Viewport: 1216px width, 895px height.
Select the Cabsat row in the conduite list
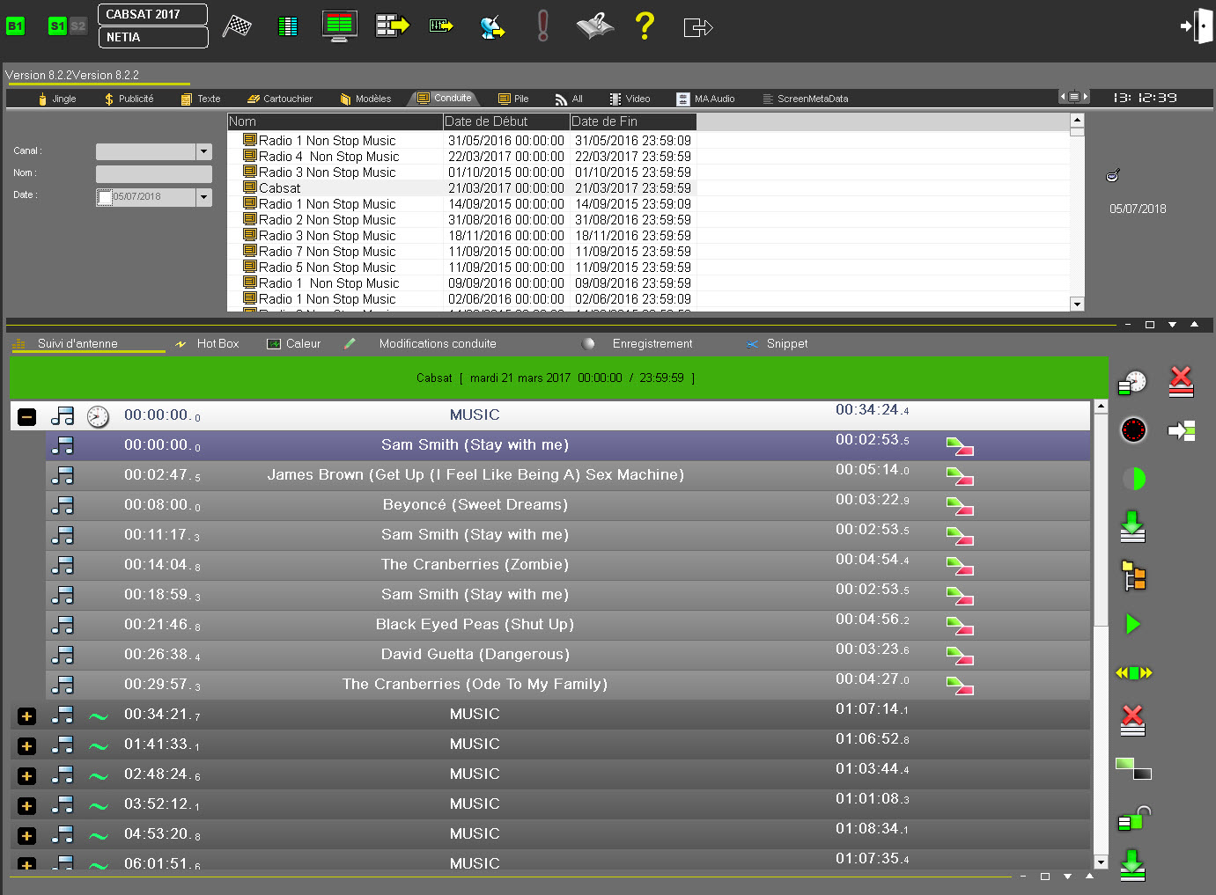pyautogui.click(x=280, y=188)
